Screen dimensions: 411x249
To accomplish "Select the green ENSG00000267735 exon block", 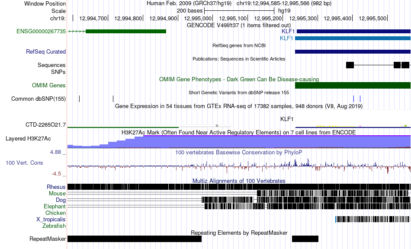I will tap(126, 32).
